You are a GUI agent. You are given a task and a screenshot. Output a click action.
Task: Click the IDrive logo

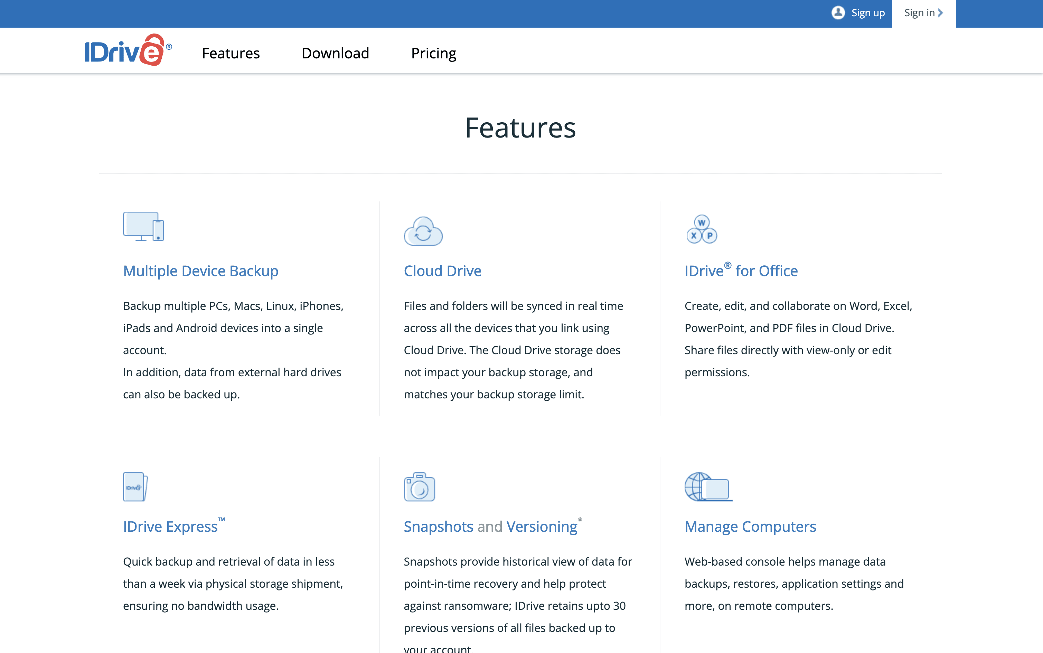(128, 50)
